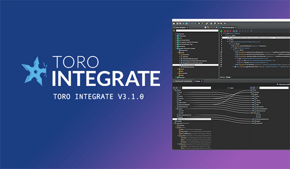Open the MainScraper Input/Output tab
Image resolution: width=290 pixels, height=169 pixels.
click(x=183, y=81)
